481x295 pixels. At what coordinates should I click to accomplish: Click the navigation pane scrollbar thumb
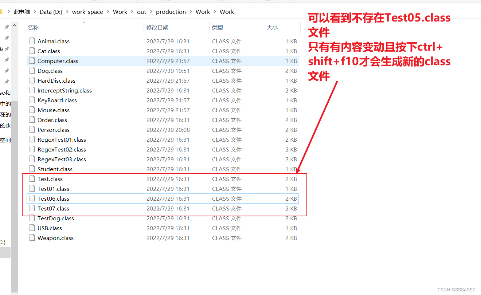tap(14, 197)
